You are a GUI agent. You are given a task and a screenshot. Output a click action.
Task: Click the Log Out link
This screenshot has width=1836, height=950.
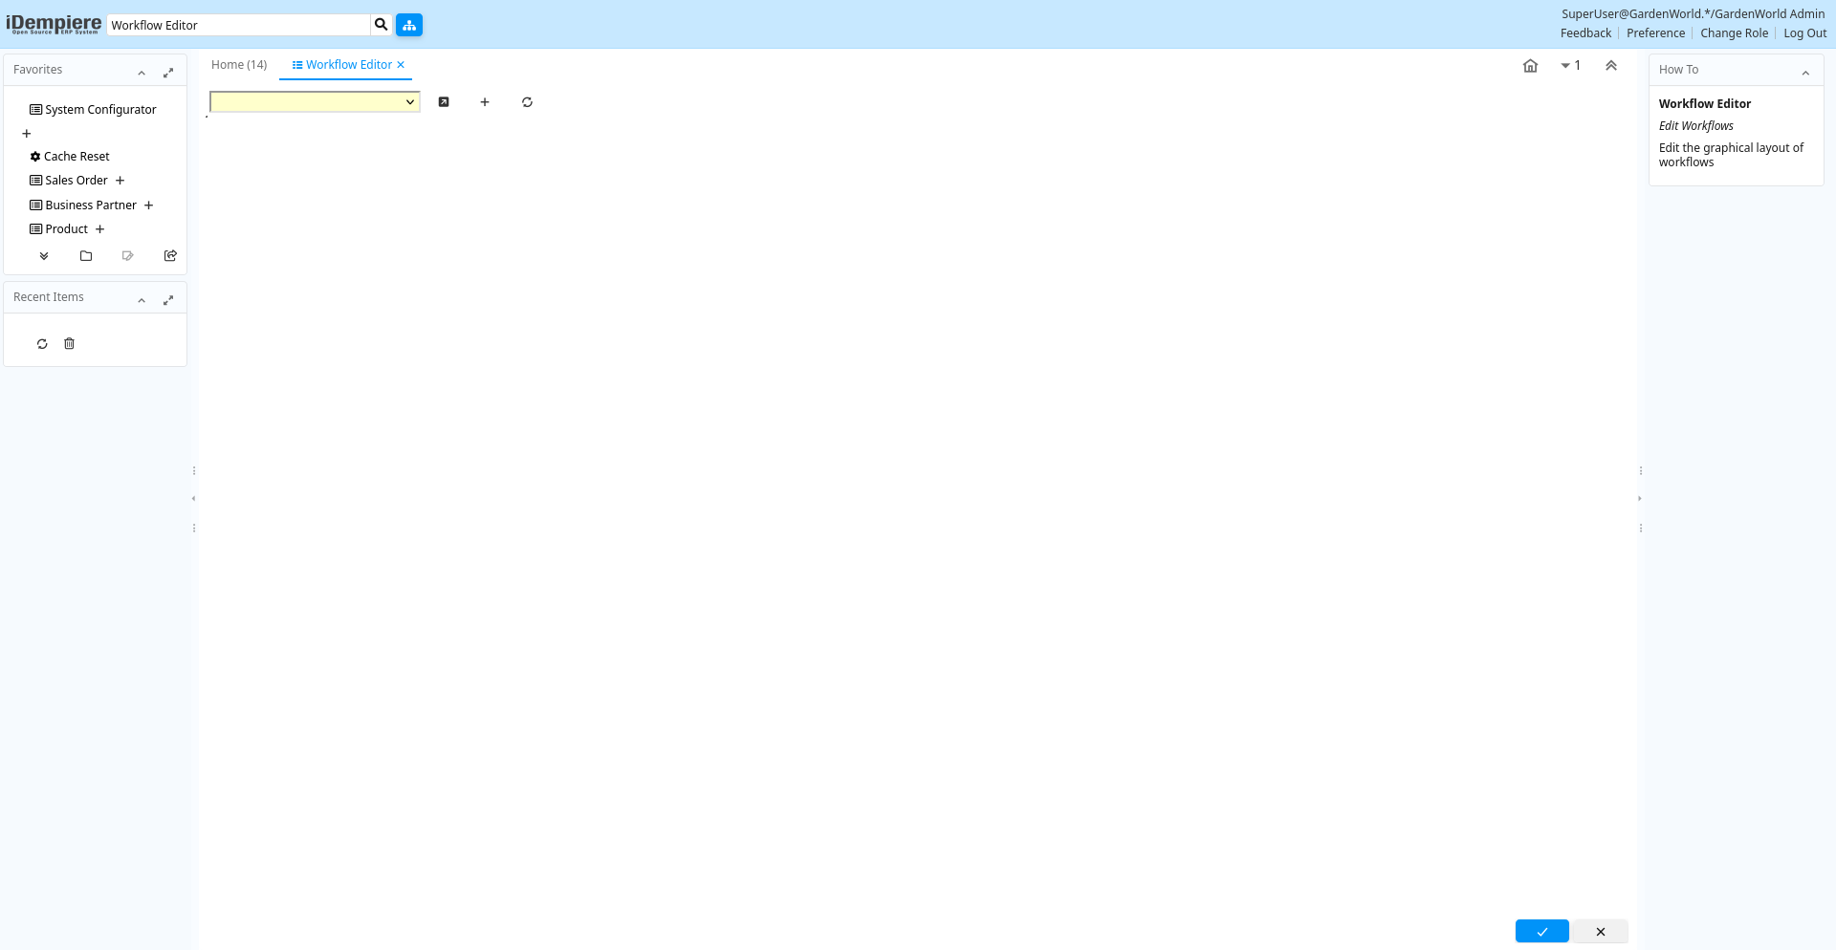point(1804,33)
